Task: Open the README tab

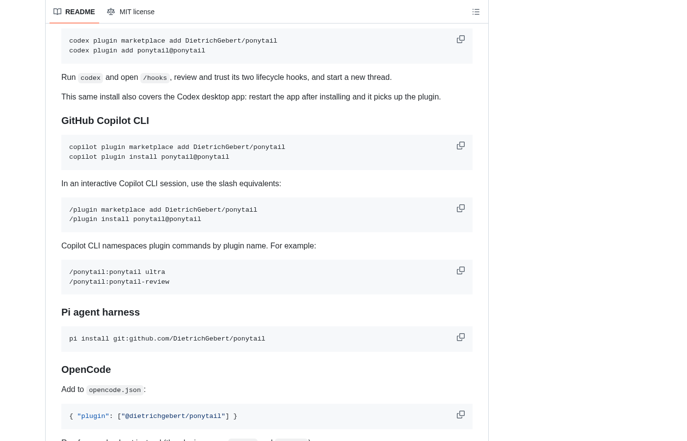Action: [74, 12]
